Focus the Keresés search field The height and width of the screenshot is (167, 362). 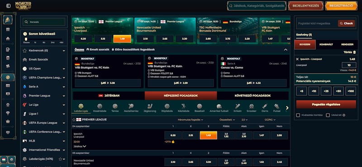tap(44, 22)
